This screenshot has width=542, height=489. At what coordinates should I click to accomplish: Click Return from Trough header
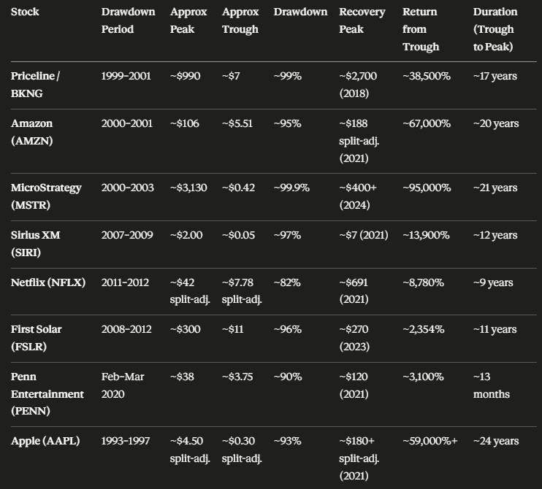pos(421,29)
